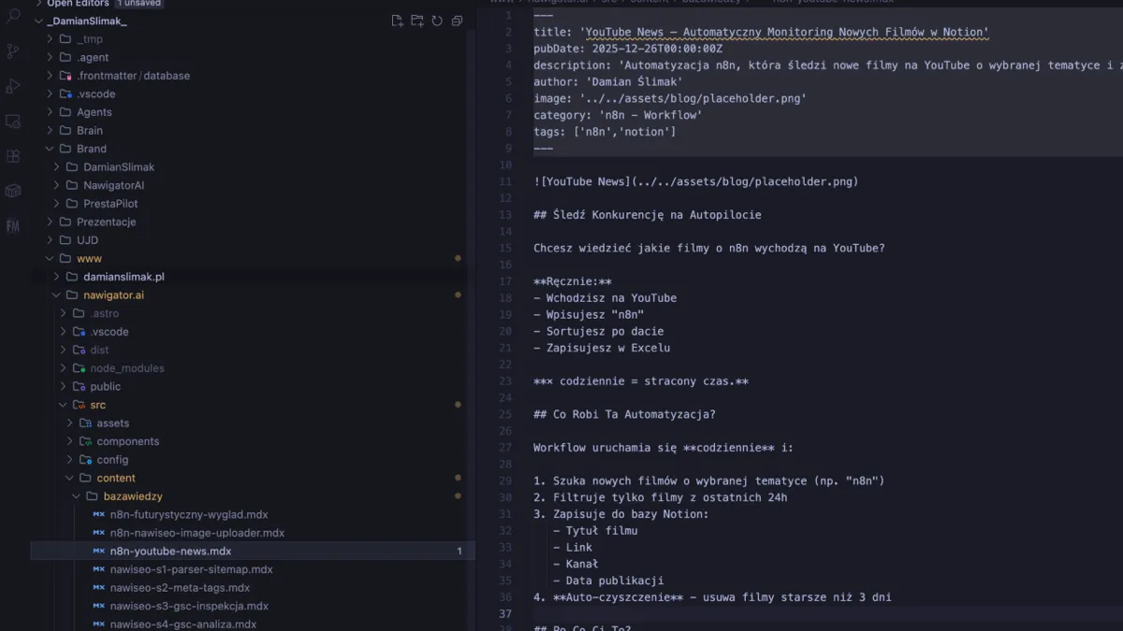Viewport: 1123px width, 631px height.
Task: Collapse all folders in Explorer
Action: click(457, 21)
